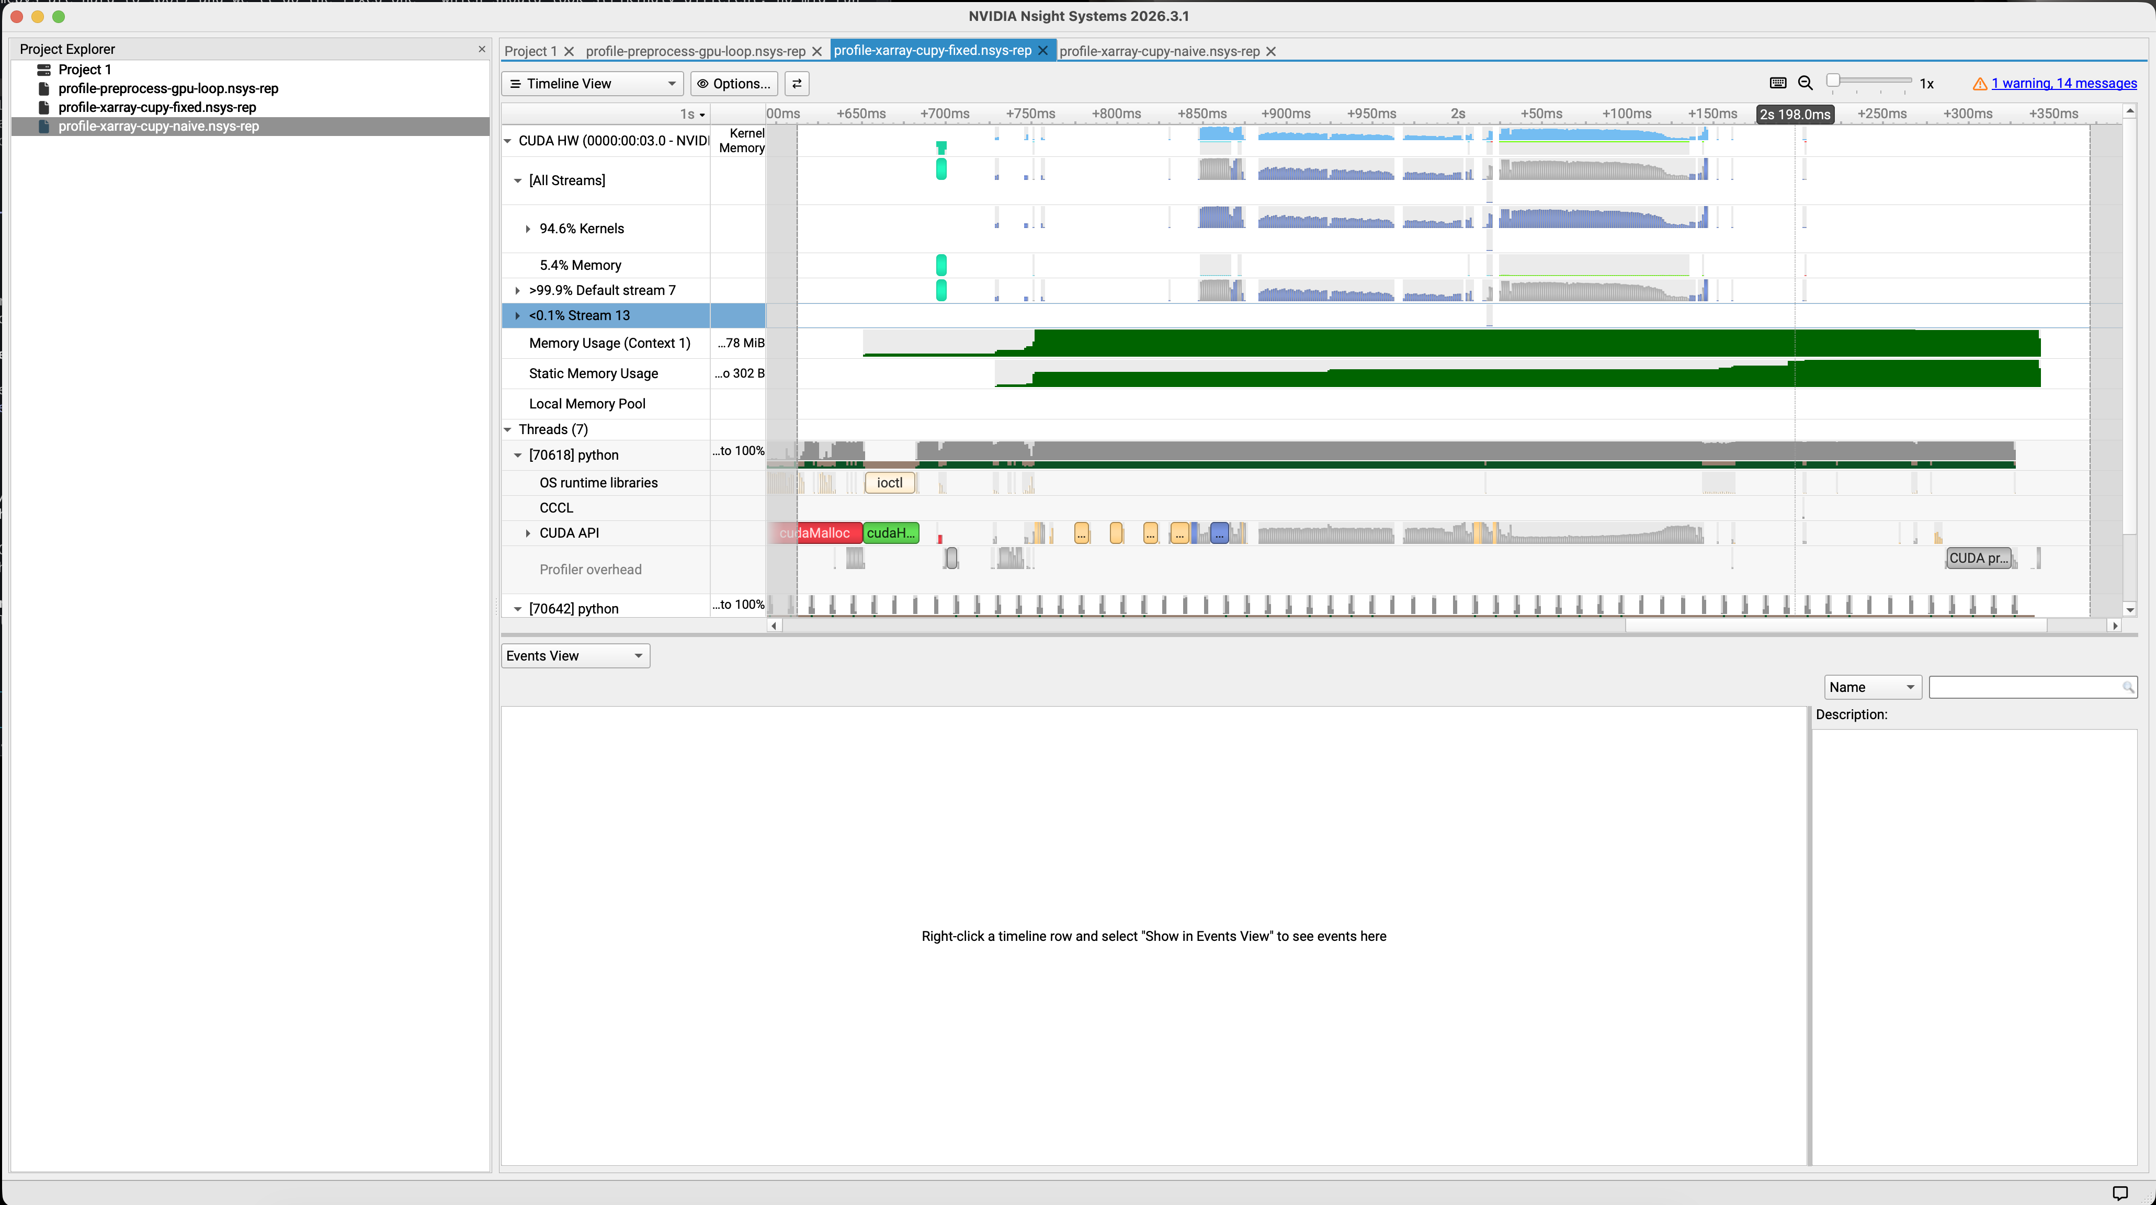Collapse the Threads (7) row
The image size is (2156, 1205).
click(x=508, y=429)
